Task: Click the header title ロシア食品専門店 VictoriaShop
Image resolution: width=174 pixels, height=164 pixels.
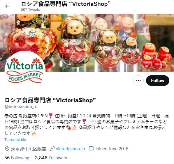Action: [x=66, y=4]
